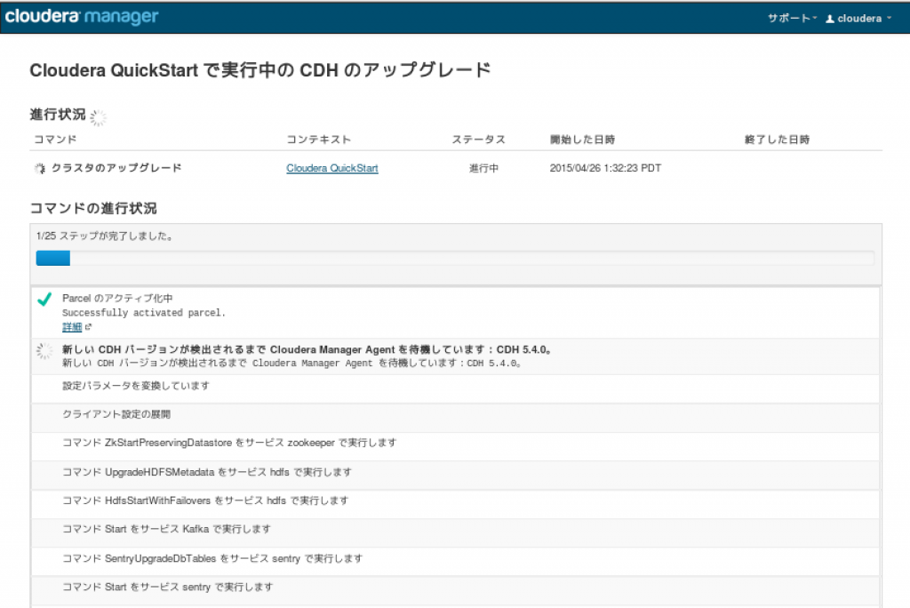
Task: Click the green checkmark for Parcel activation
Action: tap(44, 299)
